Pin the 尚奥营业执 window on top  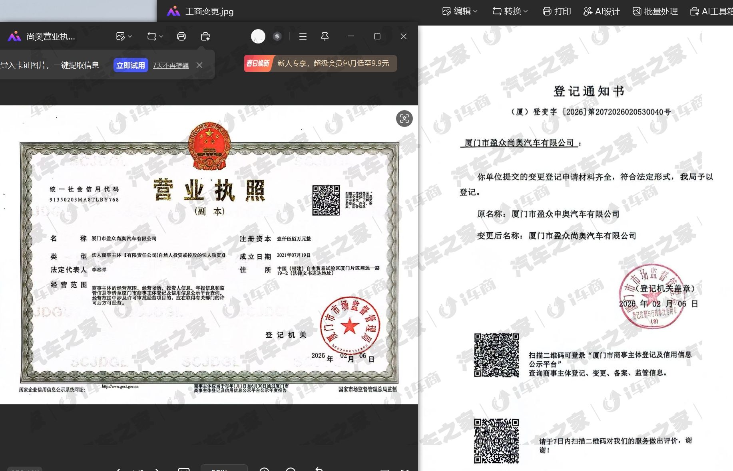(325, 37)
